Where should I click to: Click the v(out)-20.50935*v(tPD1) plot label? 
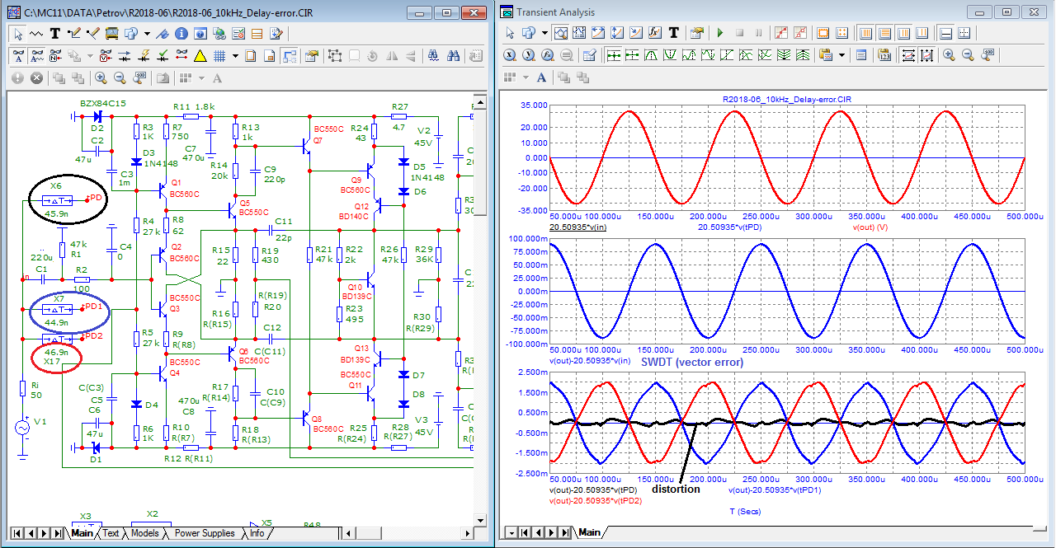(x=773, y=489)
